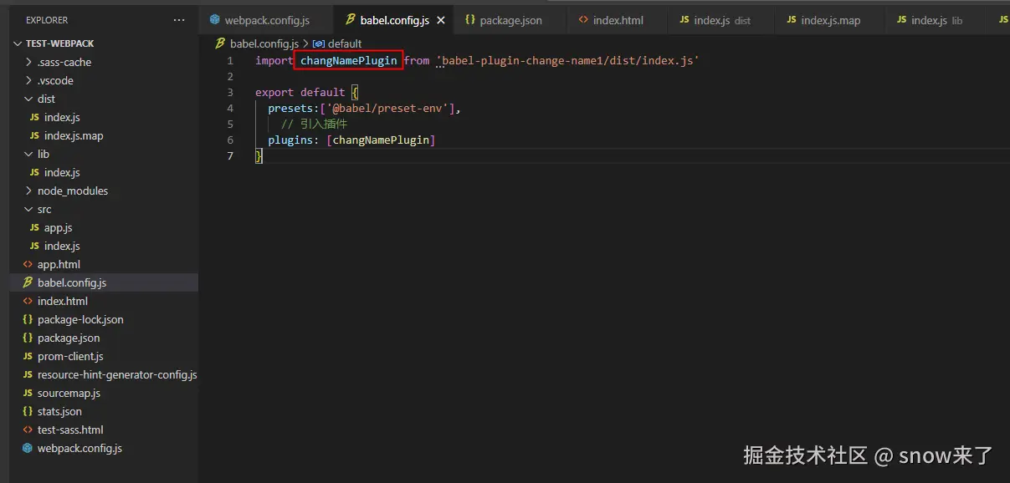Click the Chinese comment on line 5
The width and height of the screenshot is (1010, 483).
click(314, 125)
